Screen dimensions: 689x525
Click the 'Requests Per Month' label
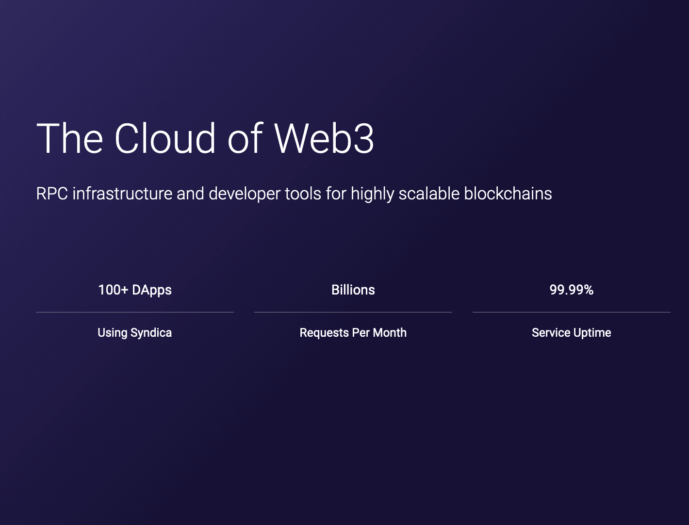353,333
